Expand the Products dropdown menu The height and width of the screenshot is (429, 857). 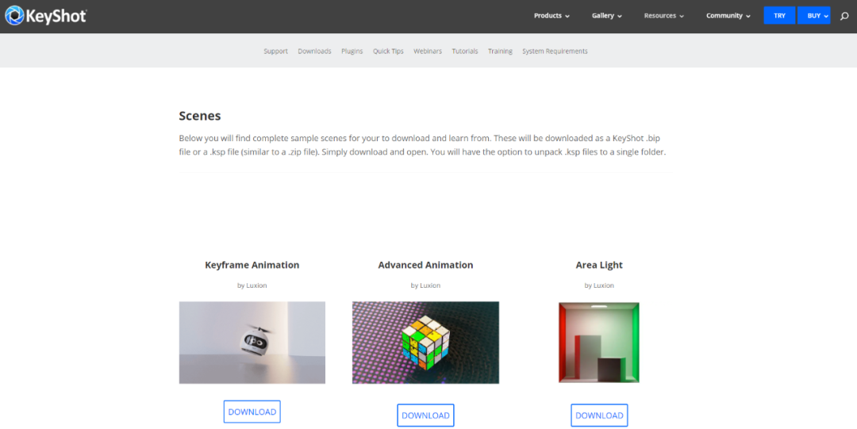click(551, 16)
